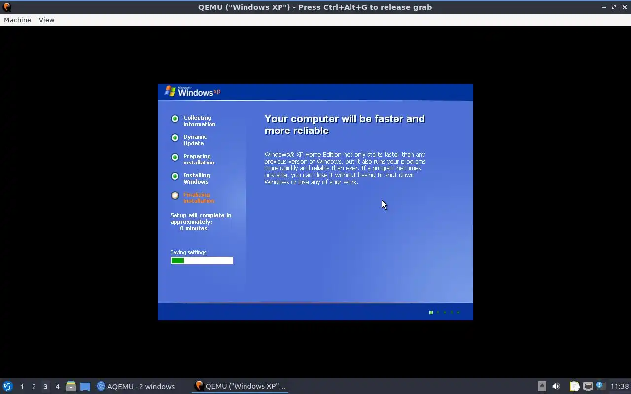Click the Windows XP Home Edition paragraph

click(345, 168)
